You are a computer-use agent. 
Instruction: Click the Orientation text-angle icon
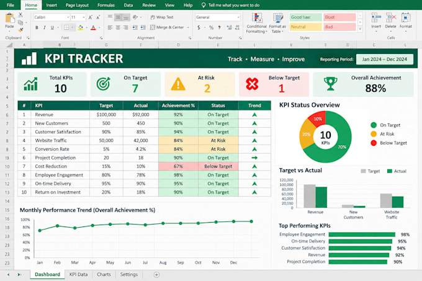coord(135,17)
